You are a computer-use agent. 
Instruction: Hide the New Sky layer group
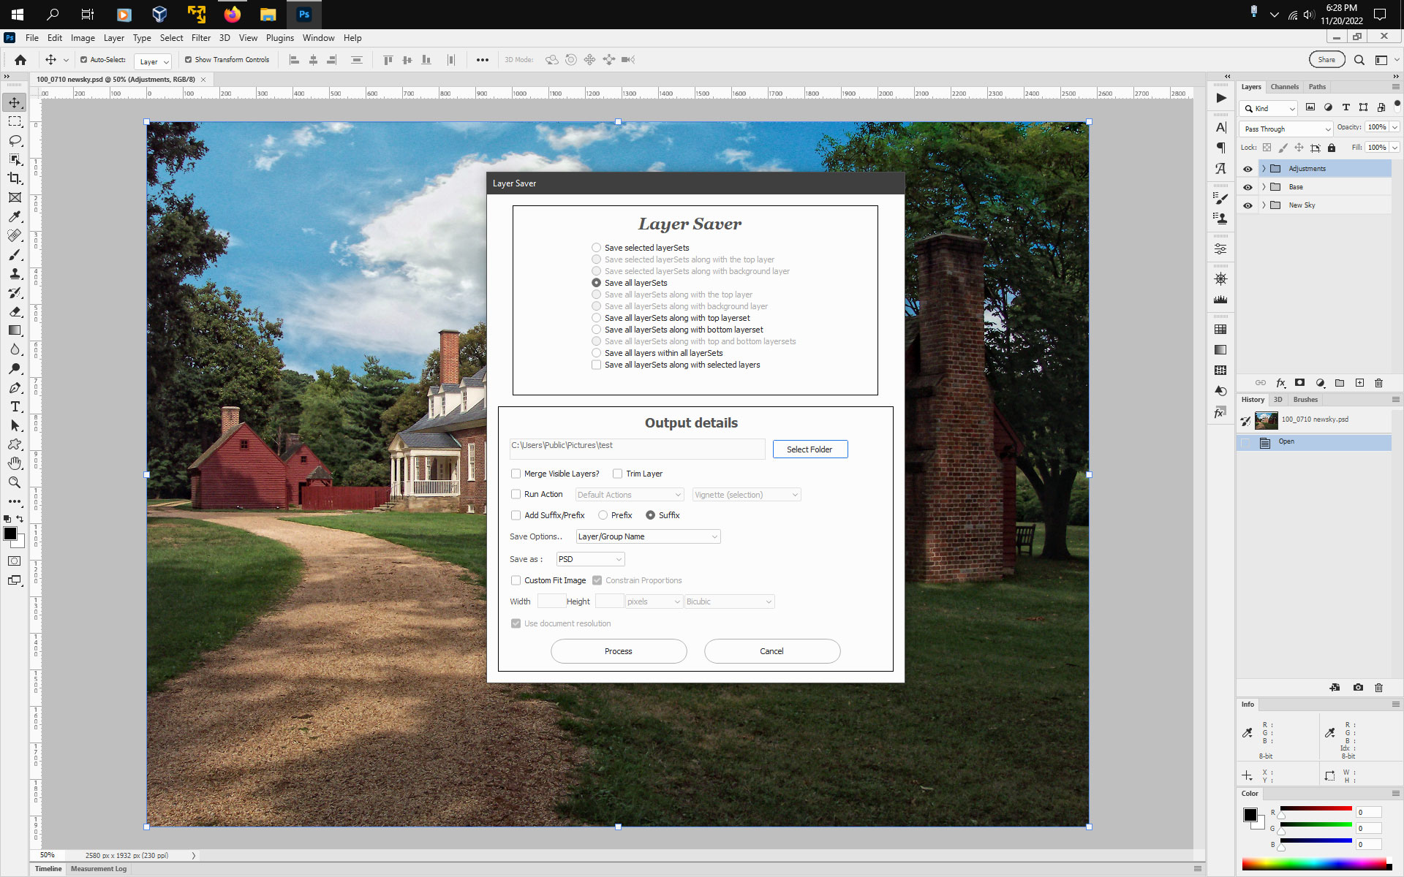(1248, 205)
